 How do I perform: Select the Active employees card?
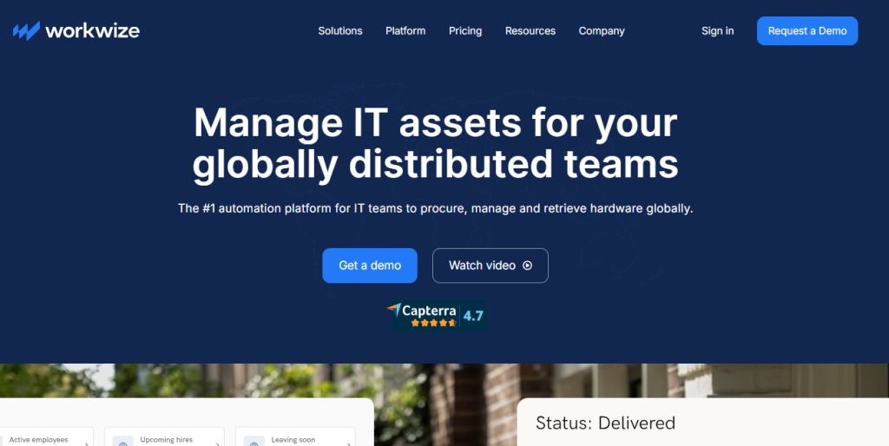(x=43, y=438)
